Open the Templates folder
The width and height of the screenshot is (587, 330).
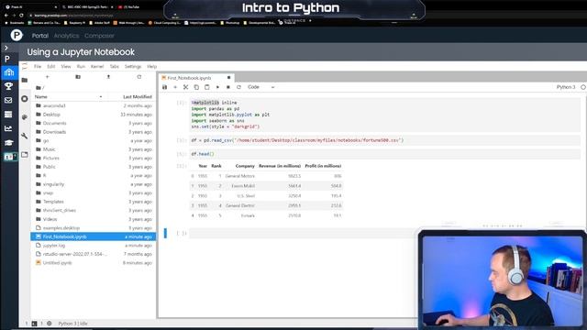point(93,202)
